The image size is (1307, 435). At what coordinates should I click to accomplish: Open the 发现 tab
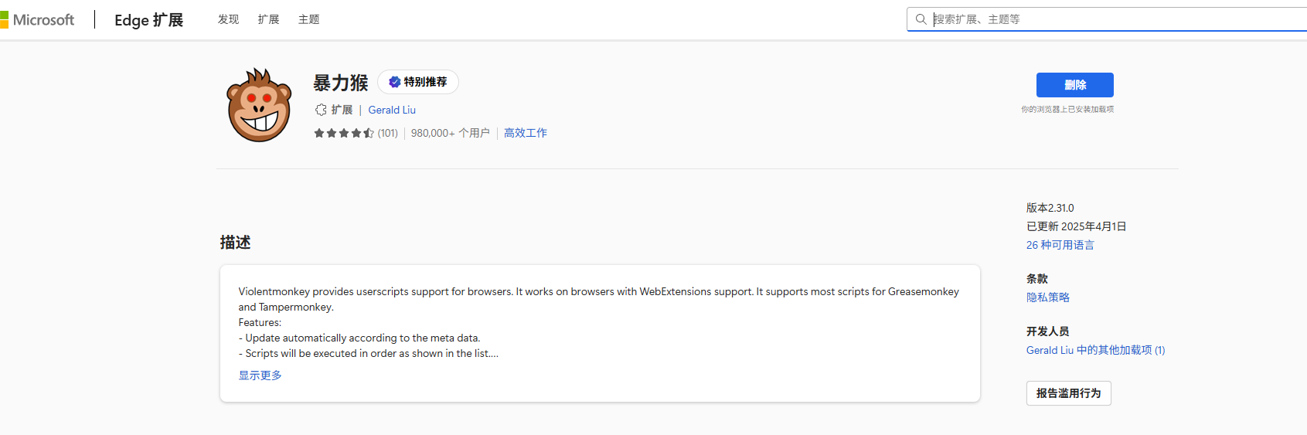228,19
